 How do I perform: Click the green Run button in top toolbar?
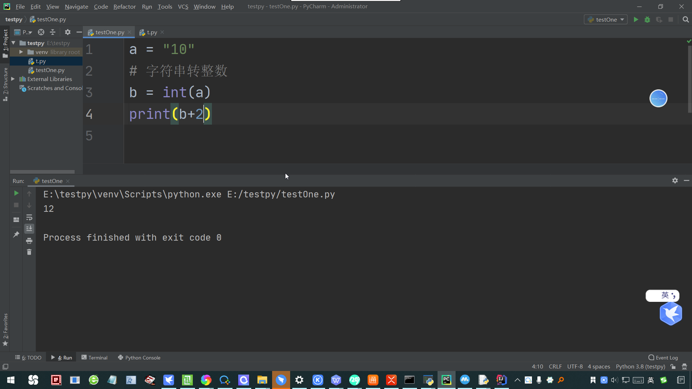pos(636,19)
